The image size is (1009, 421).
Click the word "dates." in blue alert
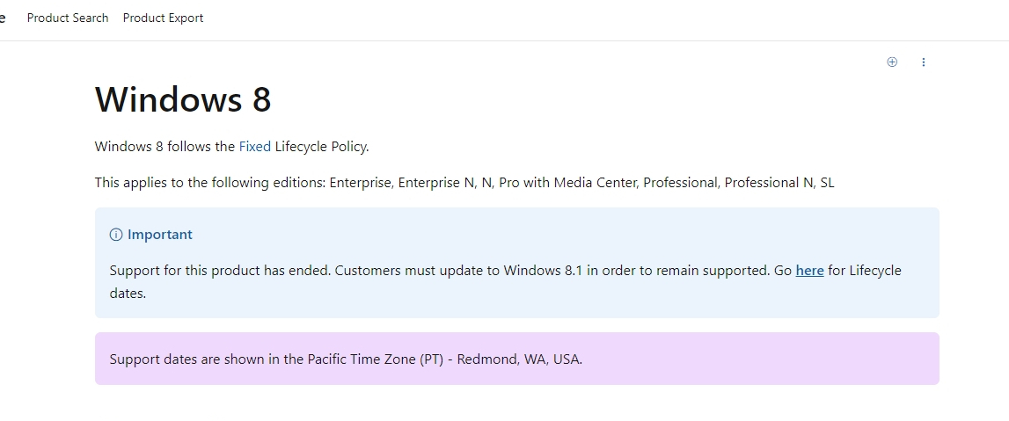[128, 294]
